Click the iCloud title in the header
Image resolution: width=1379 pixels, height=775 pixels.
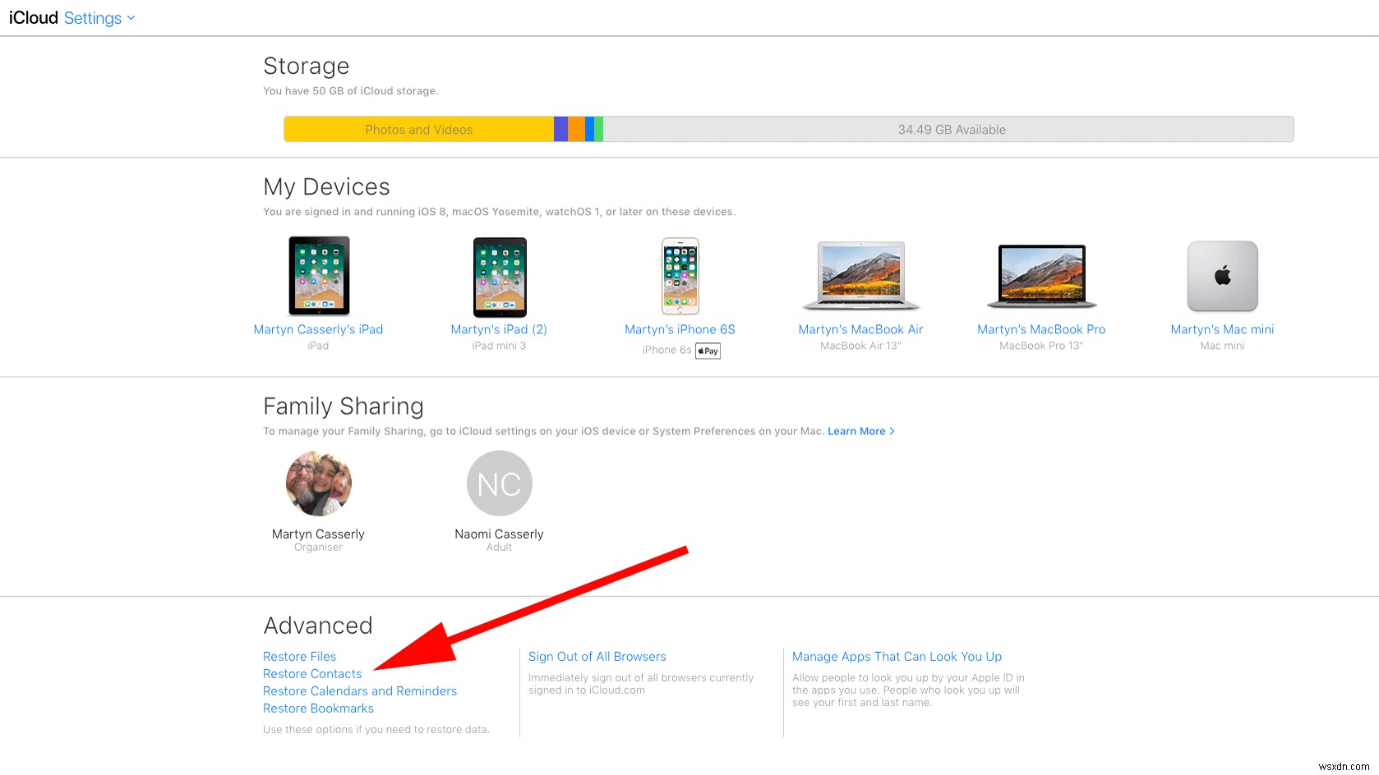[x=32, y=17]
